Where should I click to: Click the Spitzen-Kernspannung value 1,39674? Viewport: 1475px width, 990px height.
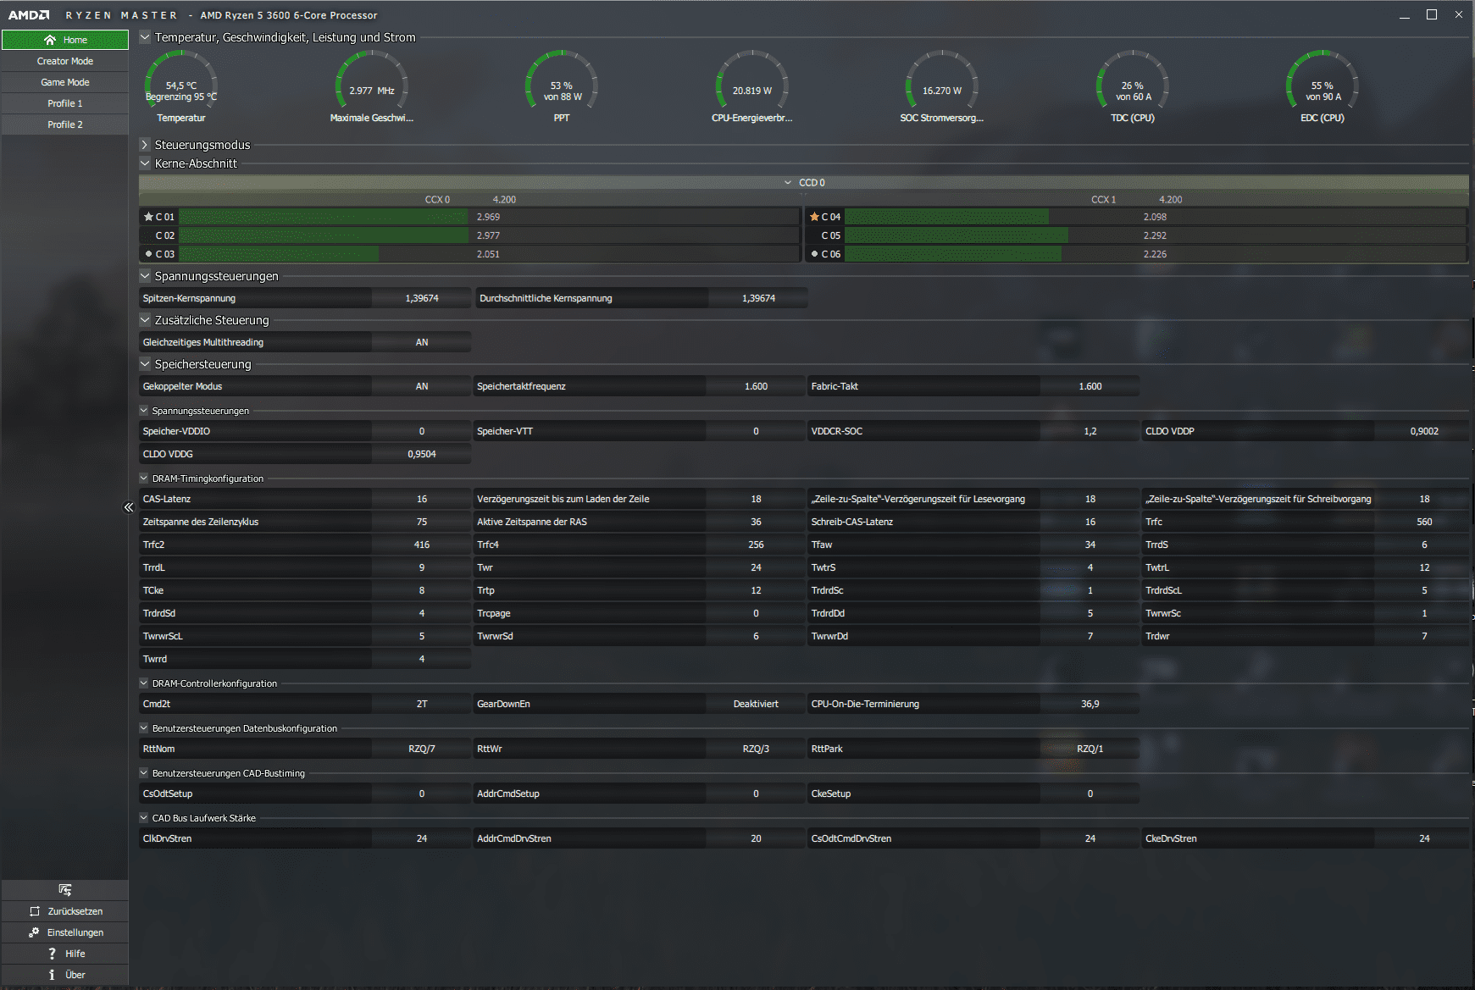coord(422,298)
